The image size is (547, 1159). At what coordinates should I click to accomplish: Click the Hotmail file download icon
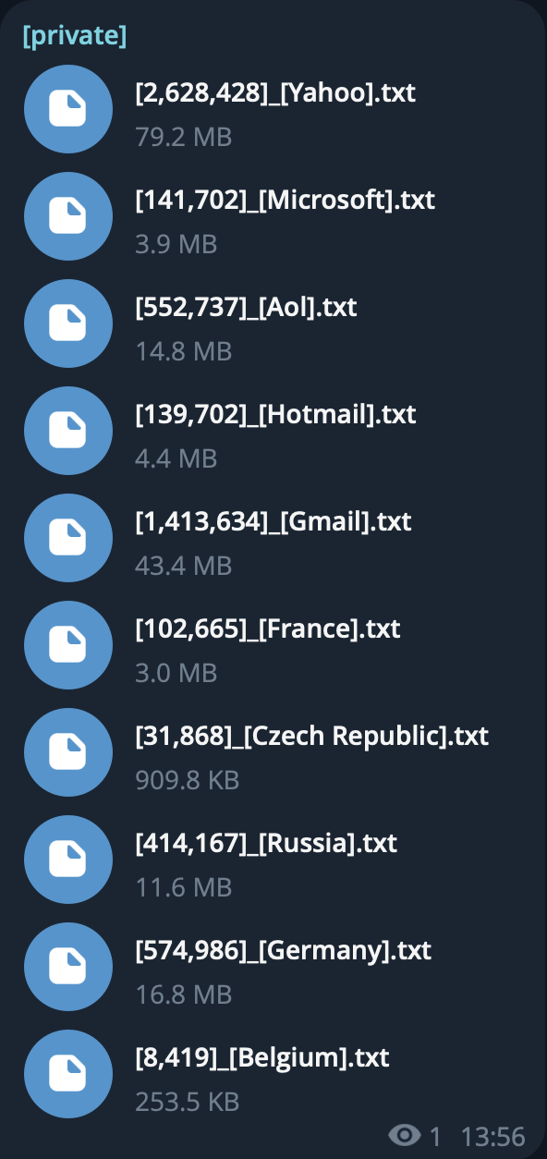pos(68,431)
